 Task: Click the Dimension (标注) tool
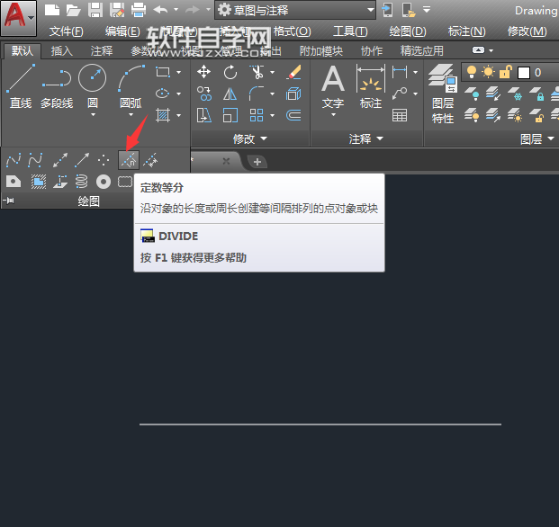coord(371,86)
